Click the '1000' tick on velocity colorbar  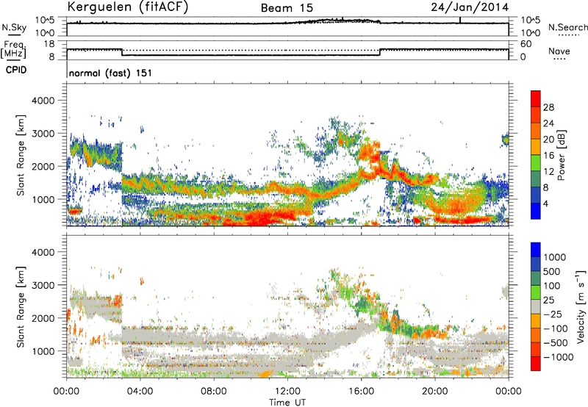555,257
